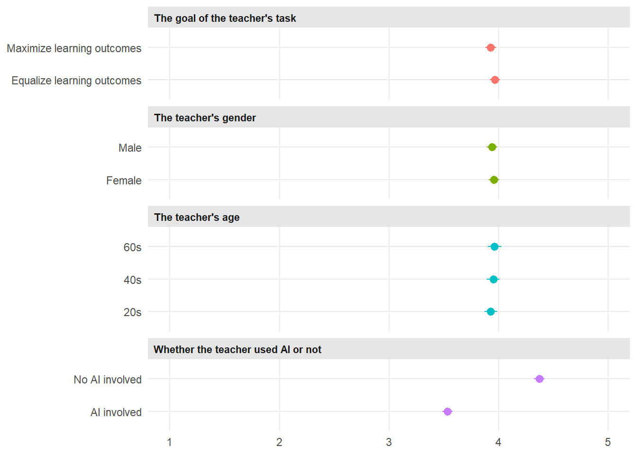Select the green data point for Female
The height and width of the screenshot is (455, 637).
click(494, 180)
